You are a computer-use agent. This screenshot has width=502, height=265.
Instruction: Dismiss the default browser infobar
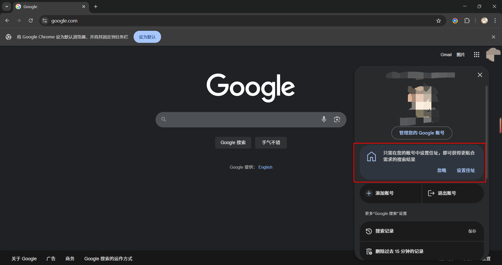[x=493, y=37]
